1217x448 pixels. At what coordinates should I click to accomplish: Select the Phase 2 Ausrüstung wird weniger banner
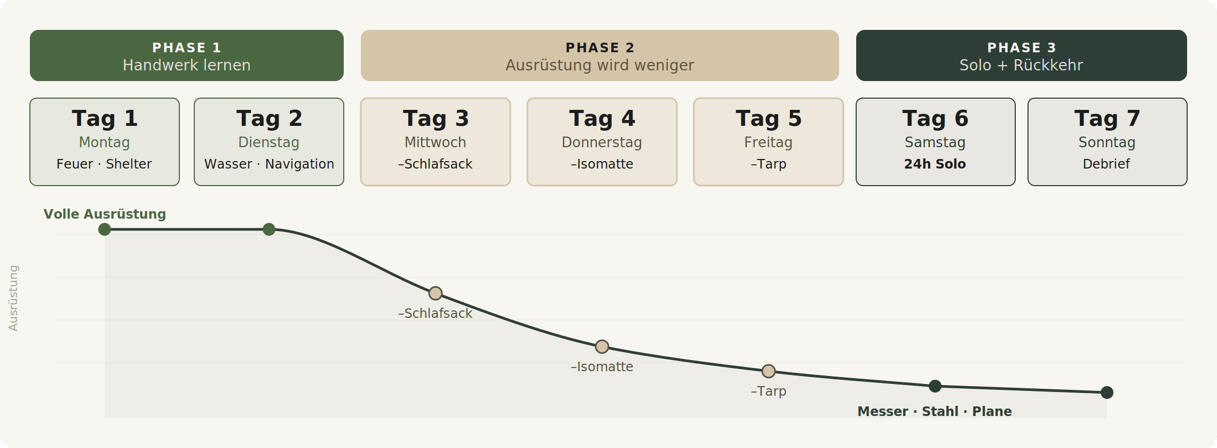(599, 55)
